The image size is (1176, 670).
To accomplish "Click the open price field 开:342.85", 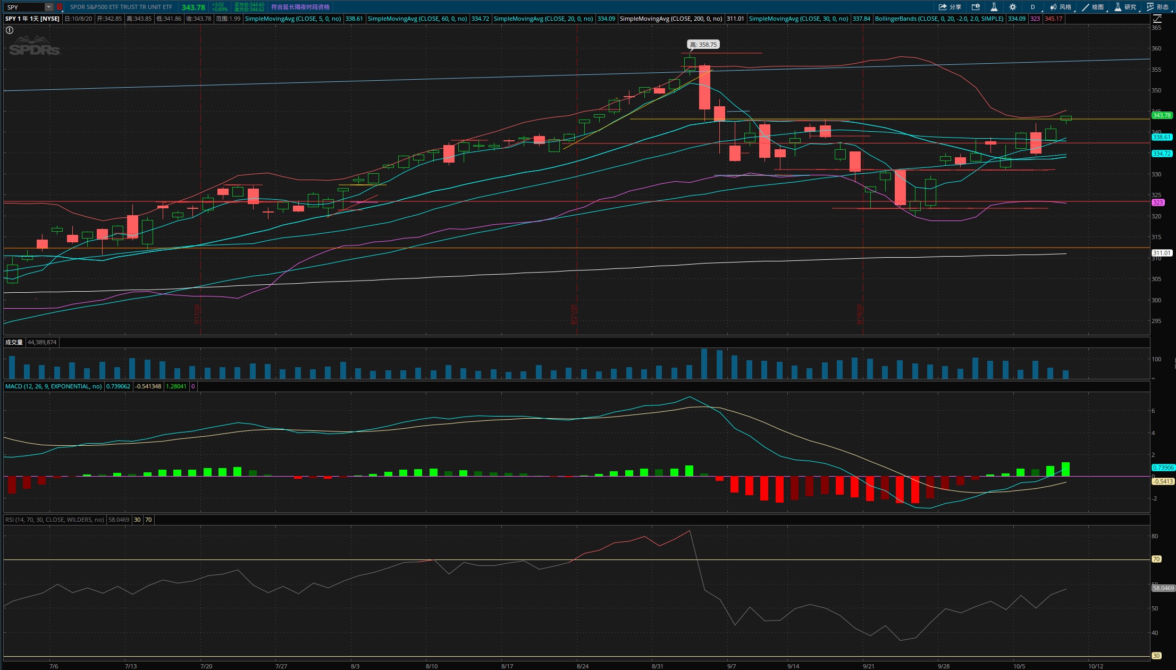I will tap(109, 19).
